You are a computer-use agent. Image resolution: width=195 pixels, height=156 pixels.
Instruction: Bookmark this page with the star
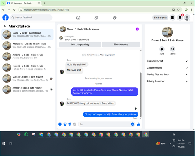pyautogui.click(x=179, y=10)
